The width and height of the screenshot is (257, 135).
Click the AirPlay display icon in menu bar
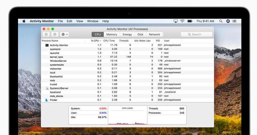175,21
